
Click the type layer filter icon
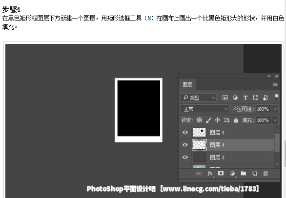coord(245,98)
